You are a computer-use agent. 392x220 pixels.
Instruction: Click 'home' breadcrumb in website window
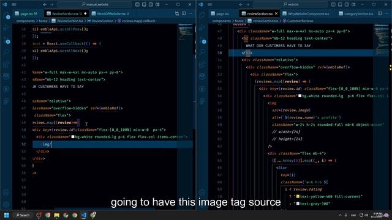[x=239, y=21]
